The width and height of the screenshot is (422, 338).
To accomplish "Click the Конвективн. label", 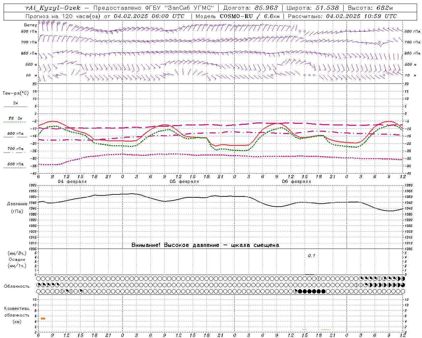I will click(x=17, y=309).
